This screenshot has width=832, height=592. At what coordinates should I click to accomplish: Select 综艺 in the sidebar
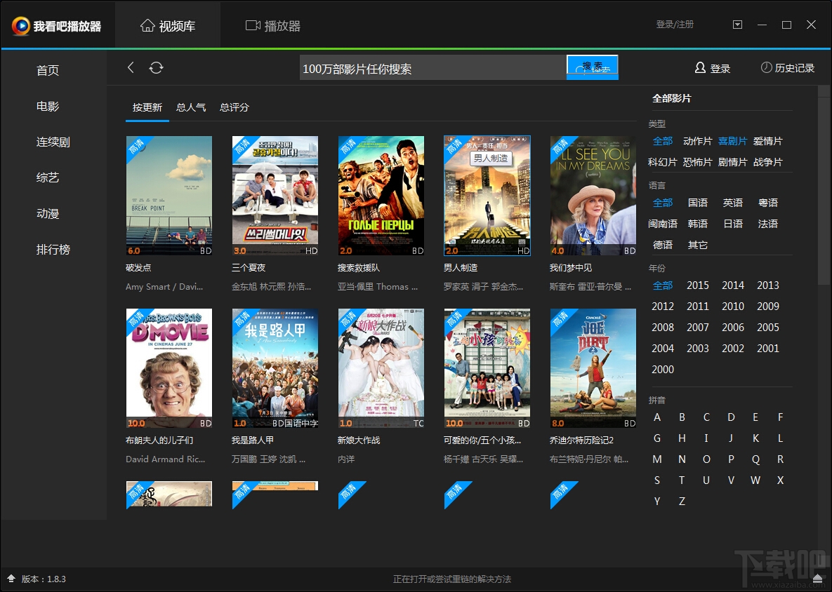click(x=48, y=177)
